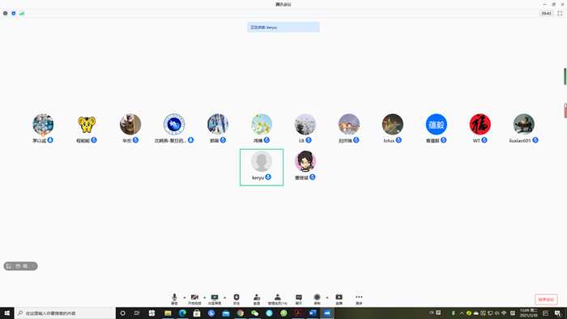Screen dimensions: 567x319
Task: Expand the audio options arrow next to microphone
Action: pos(185,298)
